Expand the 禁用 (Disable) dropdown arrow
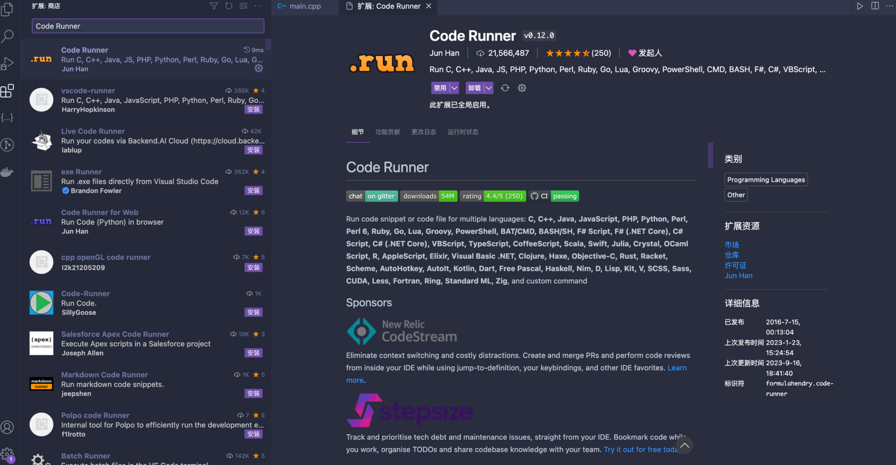896x465 pixels. pos(454,88)
